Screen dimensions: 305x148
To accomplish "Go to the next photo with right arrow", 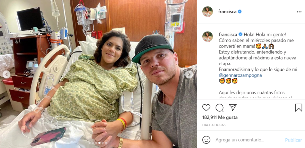I will click(x=189, y=74).
